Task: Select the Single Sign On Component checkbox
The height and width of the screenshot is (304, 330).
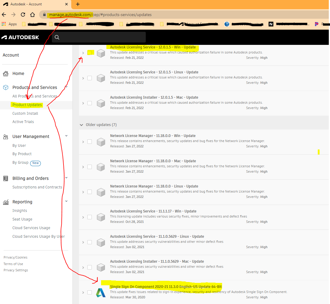Action: coord(90,292)
